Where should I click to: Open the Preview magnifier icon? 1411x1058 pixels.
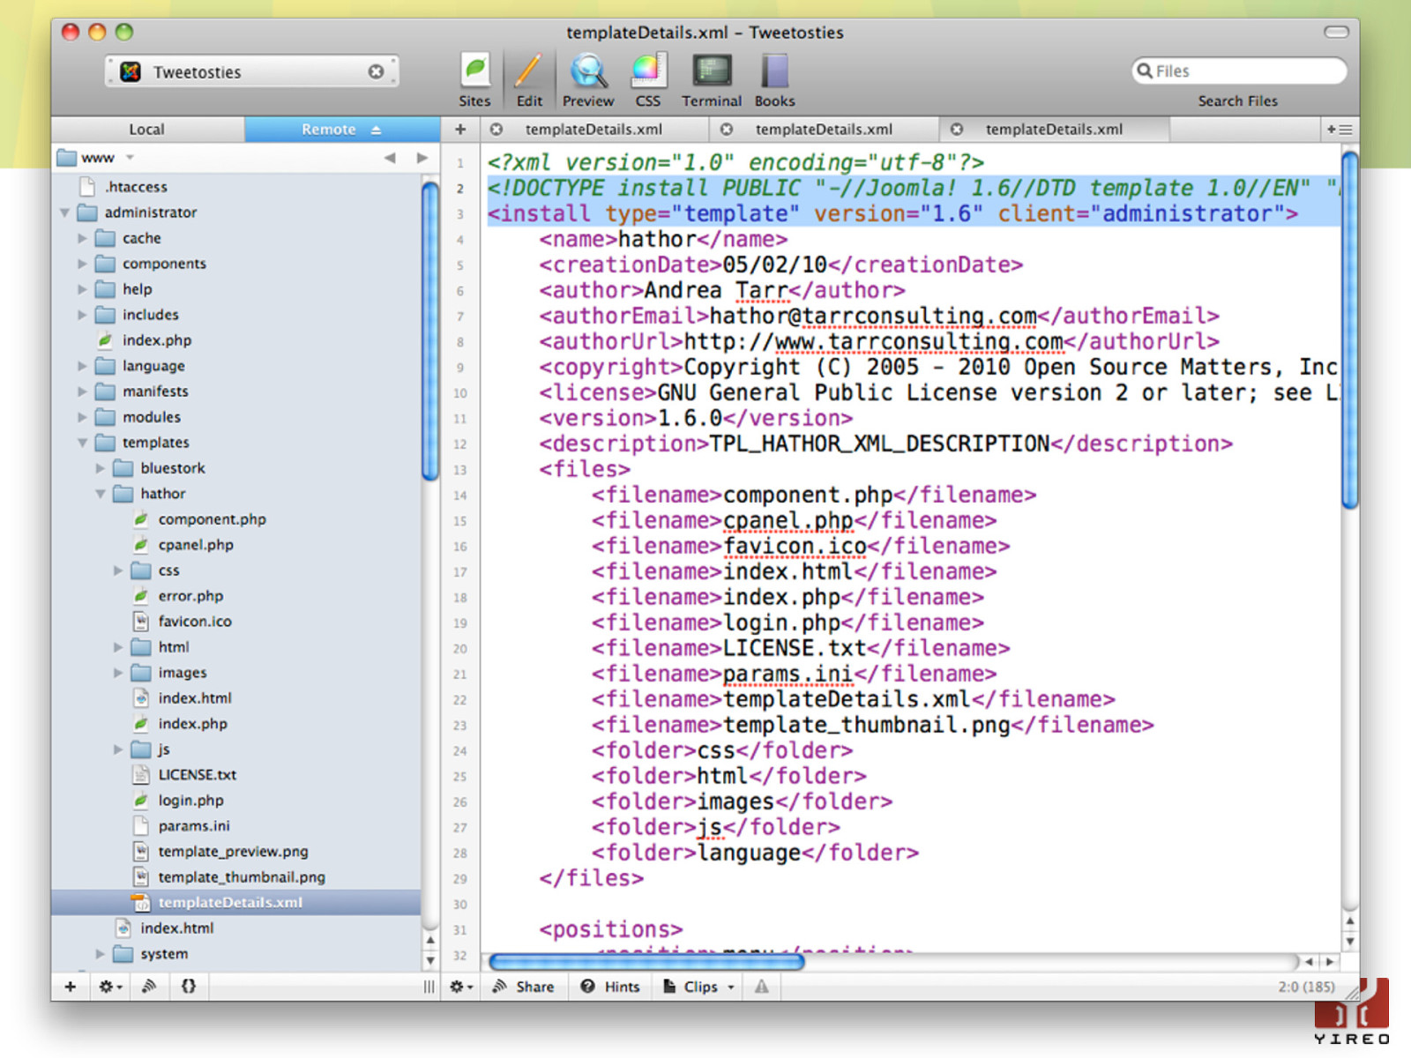[x=588, y=80]
